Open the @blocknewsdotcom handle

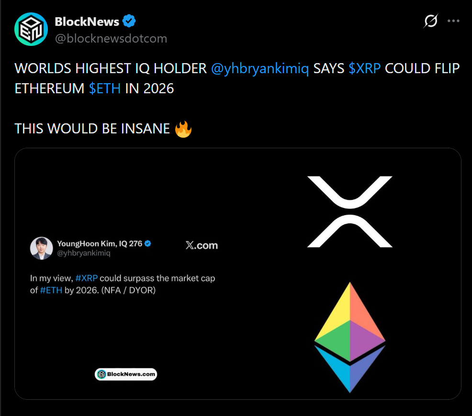[x=111, y=38]
